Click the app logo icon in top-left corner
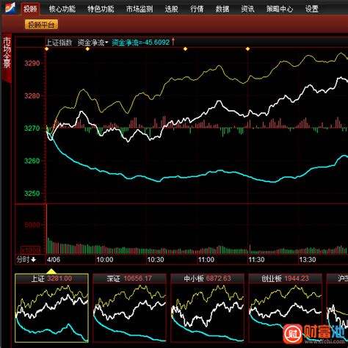This screenshot has height=348, width=348. point(10,7)
